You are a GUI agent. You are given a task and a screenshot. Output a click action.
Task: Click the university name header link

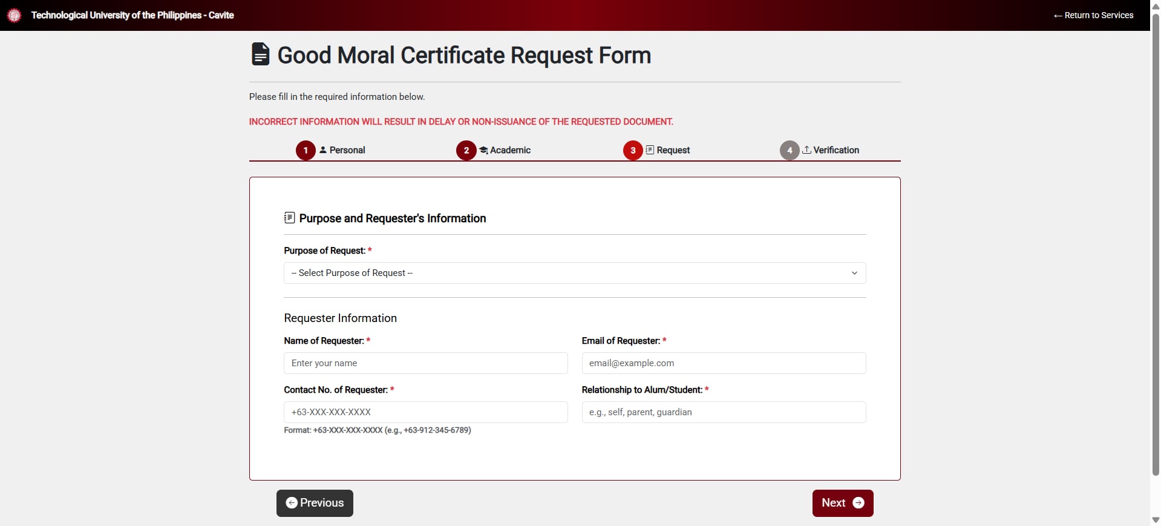click(132, 15)
